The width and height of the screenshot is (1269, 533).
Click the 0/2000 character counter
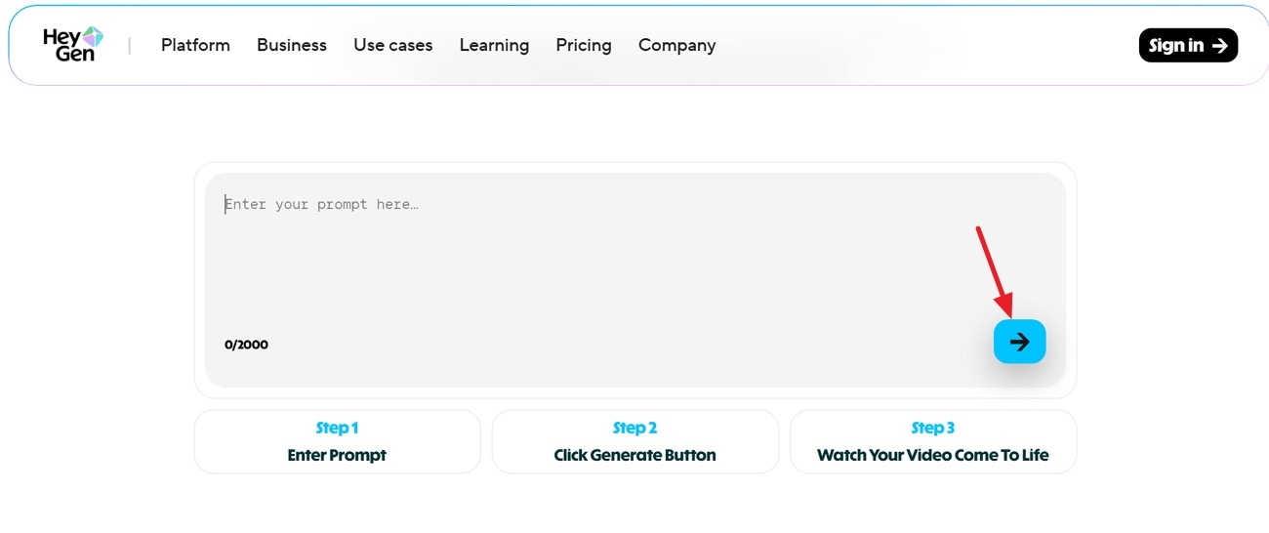point(246,345)
